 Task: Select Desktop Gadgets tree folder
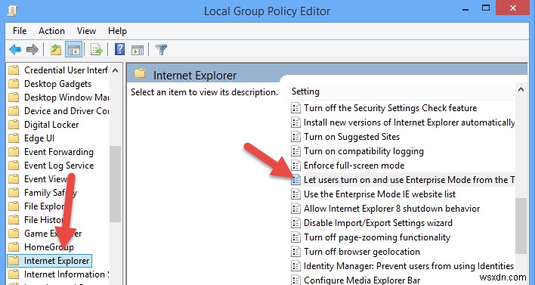tap(50, 84)
